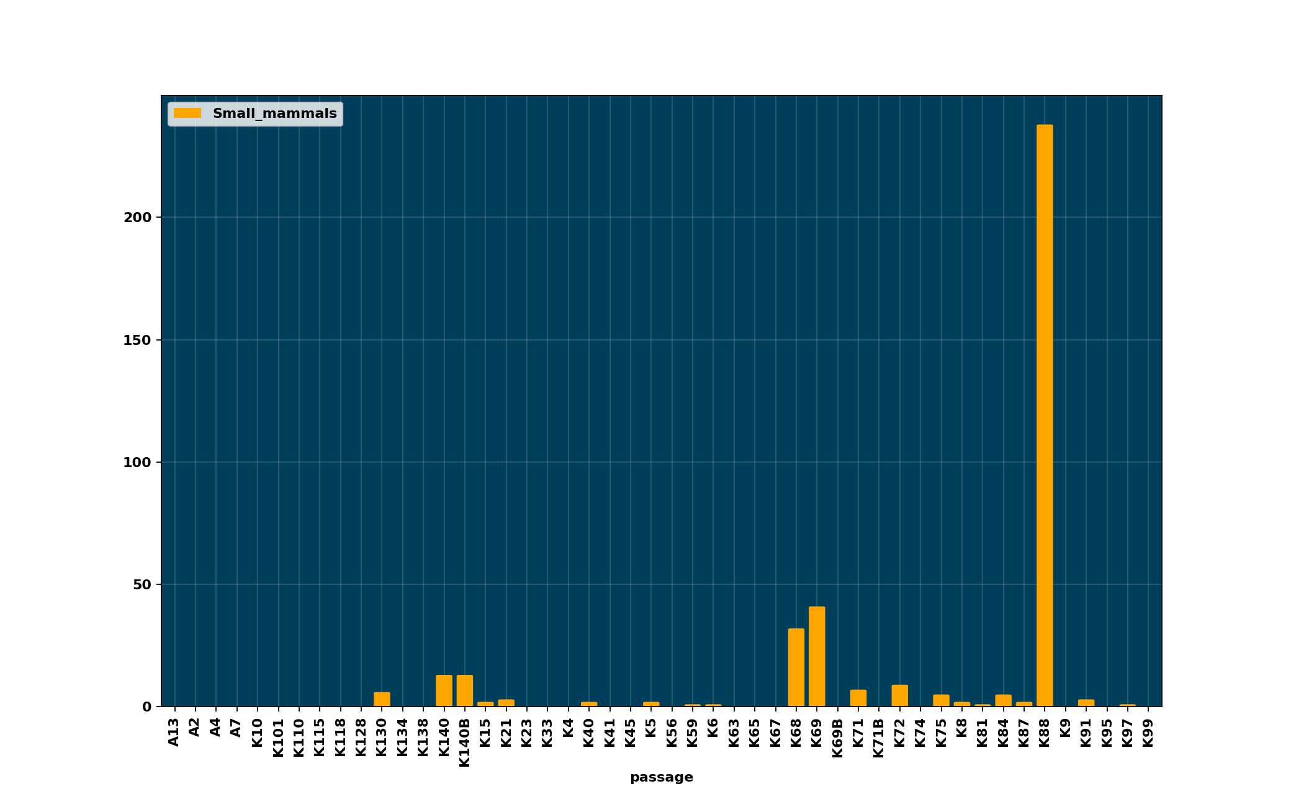Click the K84 bar
The height and width of the screenshot is (794, 1291).
point(1003,700)
